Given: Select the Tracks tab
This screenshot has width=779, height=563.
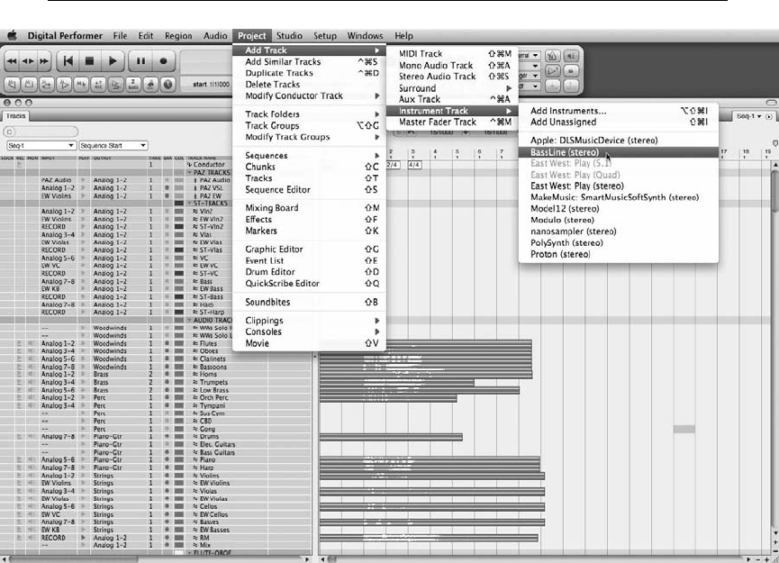Looking at the screenshot, I should coord(16,116).
